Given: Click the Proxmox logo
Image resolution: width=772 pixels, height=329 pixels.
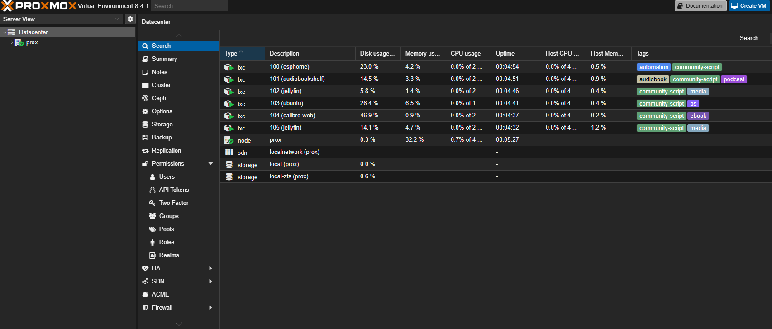Looking at the screenshot, I should [x=38, y=6].
